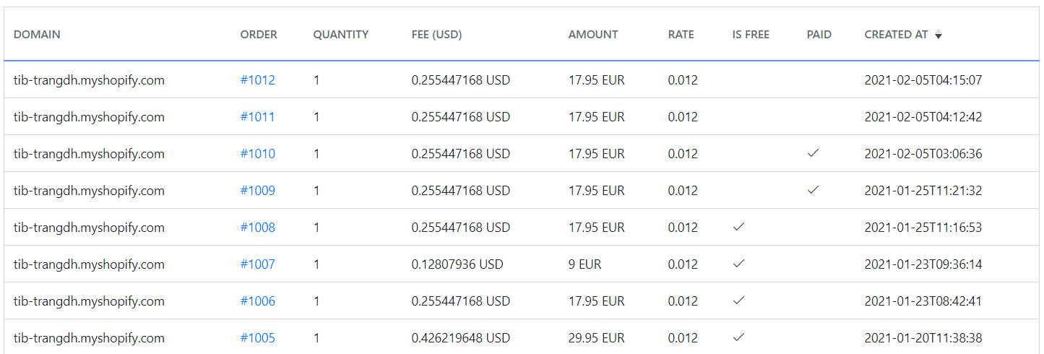Open order #1006 link

258,301
